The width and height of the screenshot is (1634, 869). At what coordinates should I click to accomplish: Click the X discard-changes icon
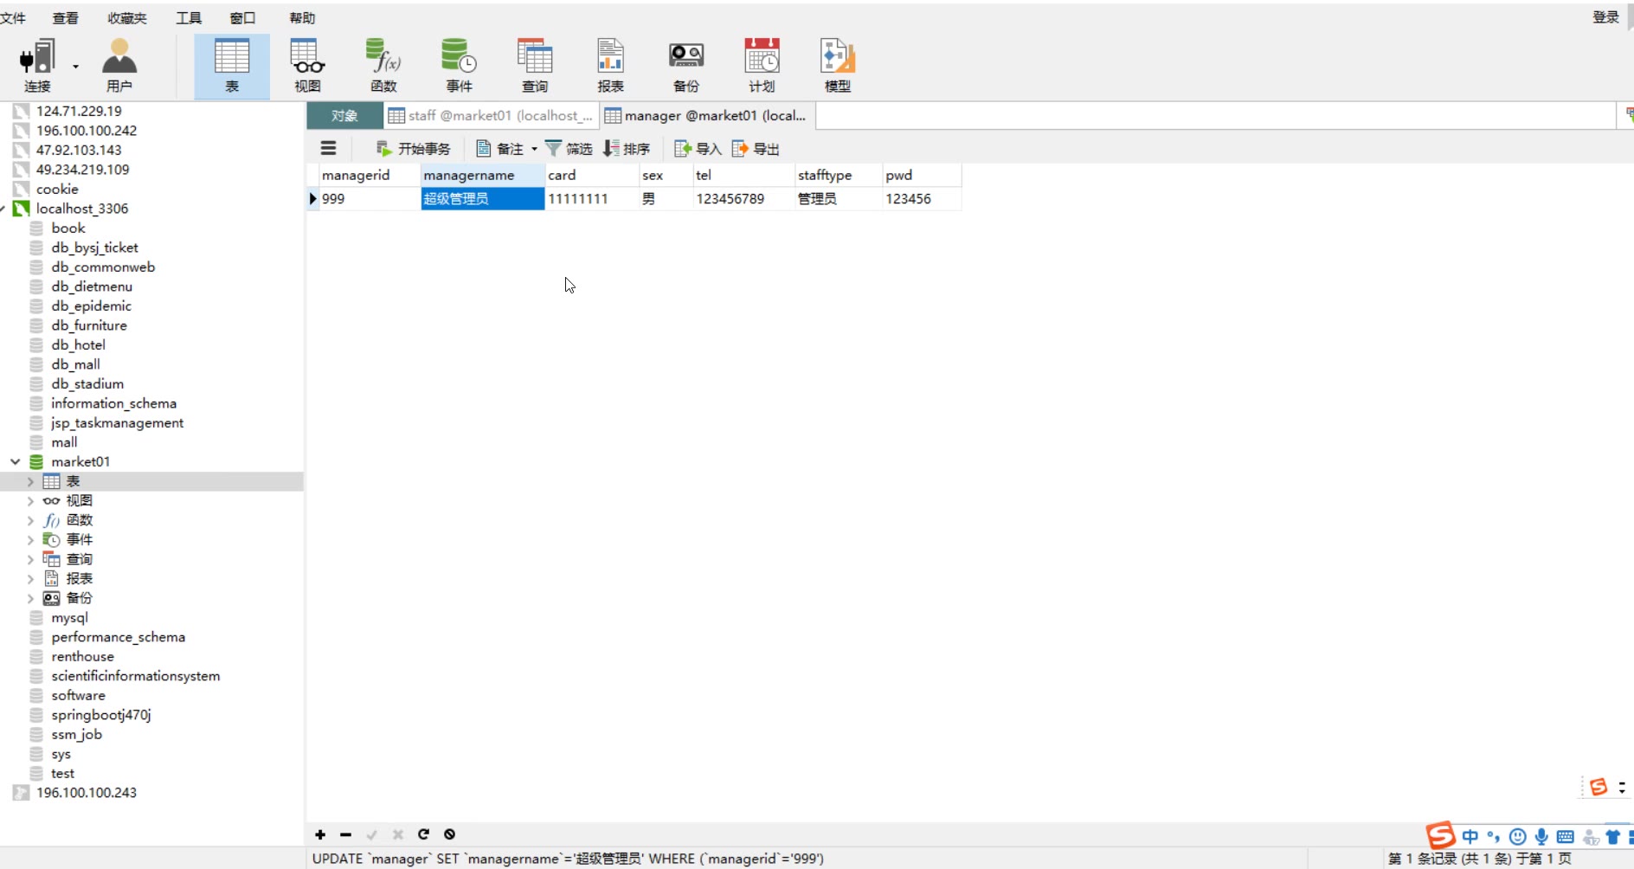397,834
